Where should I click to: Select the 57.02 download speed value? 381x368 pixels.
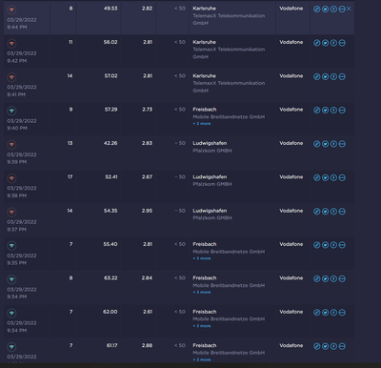pyautogui.click(x=110, y=75)
